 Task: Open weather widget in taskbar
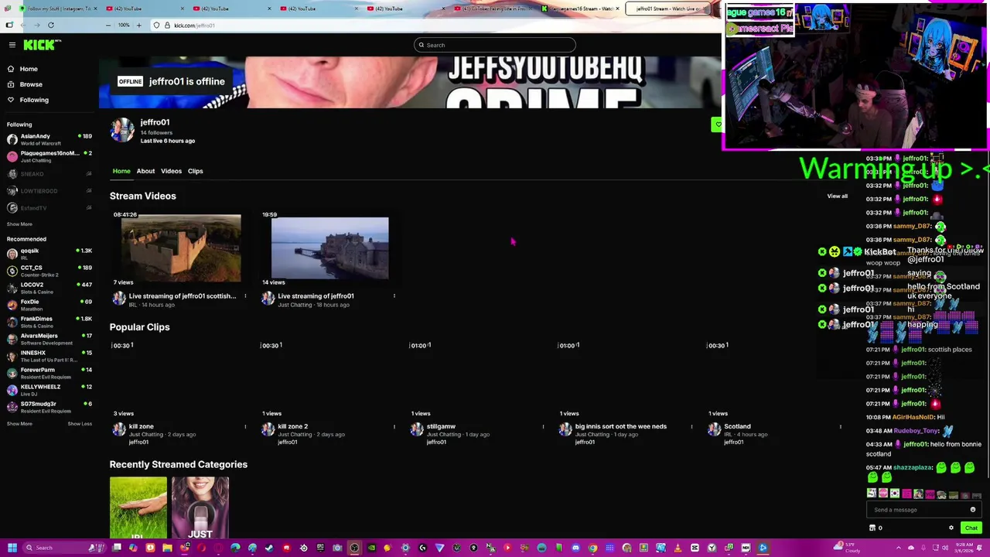click(849, 548)
